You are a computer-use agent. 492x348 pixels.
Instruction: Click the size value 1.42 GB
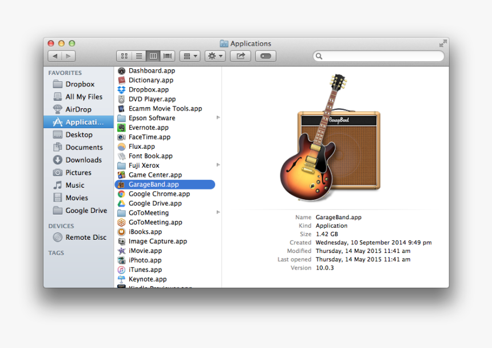(x=327, y=234)
